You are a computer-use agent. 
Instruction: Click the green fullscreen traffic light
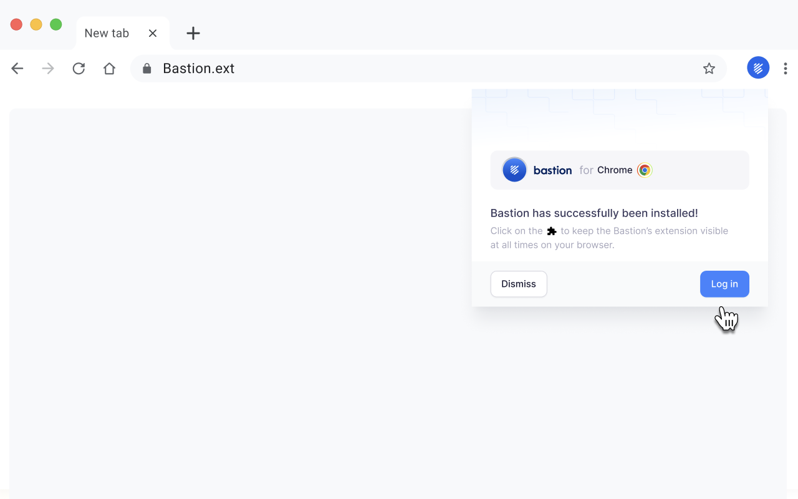pyautogui.click(x=55, y=24)
